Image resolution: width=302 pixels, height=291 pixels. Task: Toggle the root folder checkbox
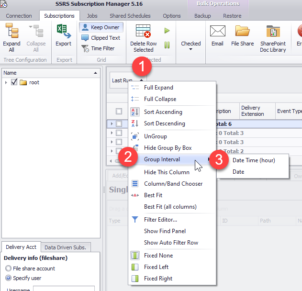pos(14,82)
